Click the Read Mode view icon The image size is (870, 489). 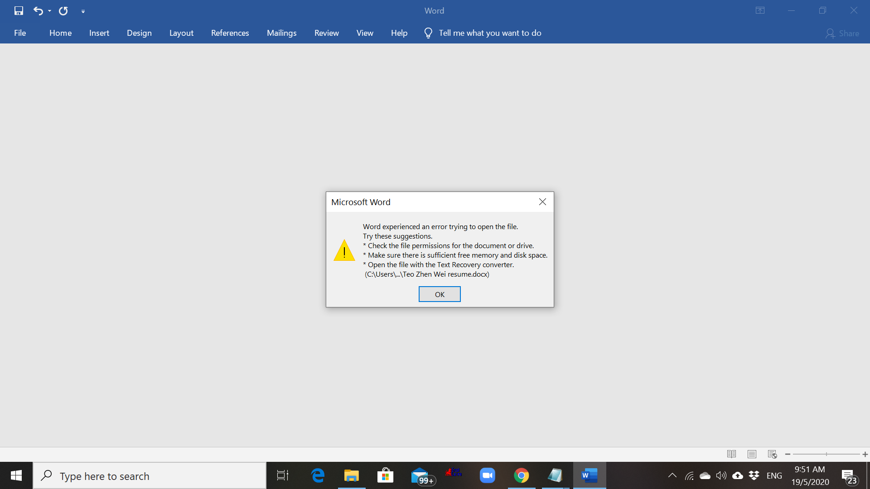point(731,455)
